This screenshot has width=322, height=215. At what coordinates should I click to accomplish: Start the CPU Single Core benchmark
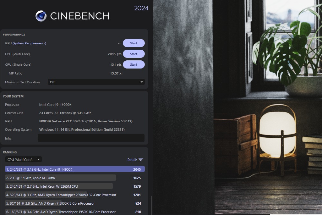click(134, 64)
